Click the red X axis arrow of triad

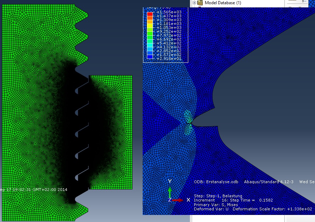(178, 200)
